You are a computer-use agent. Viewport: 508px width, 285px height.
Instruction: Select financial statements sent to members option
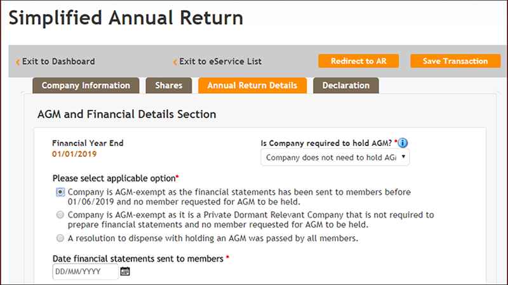(x=60, y=192)
